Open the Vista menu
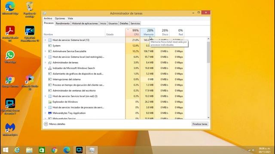 (x=70, y=18)
